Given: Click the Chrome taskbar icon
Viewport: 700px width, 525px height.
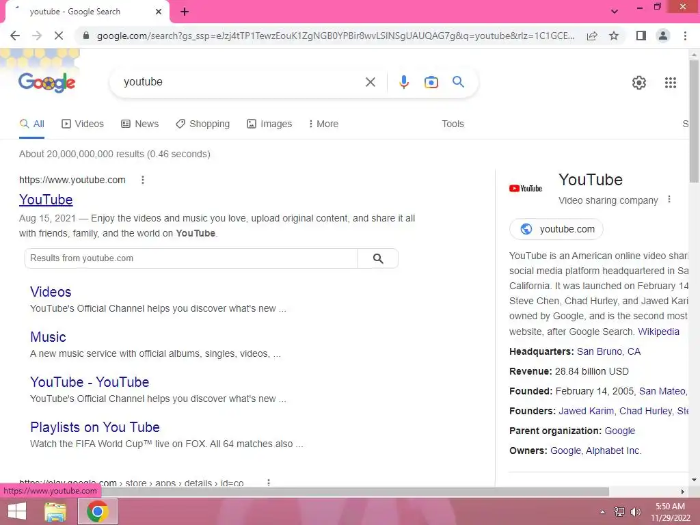Looking at the screenshot, I should tap(98, 511).
